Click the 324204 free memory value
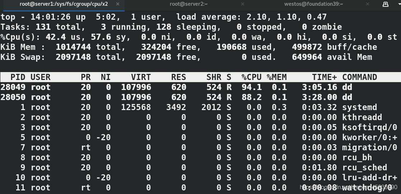Image resolution: width=401 pixels, height=194 pixels. tap(156, 47)
